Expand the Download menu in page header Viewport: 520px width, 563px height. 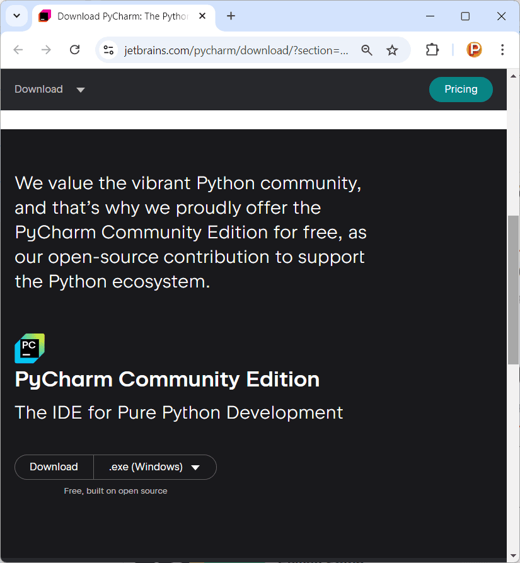[x=50, y=89]
